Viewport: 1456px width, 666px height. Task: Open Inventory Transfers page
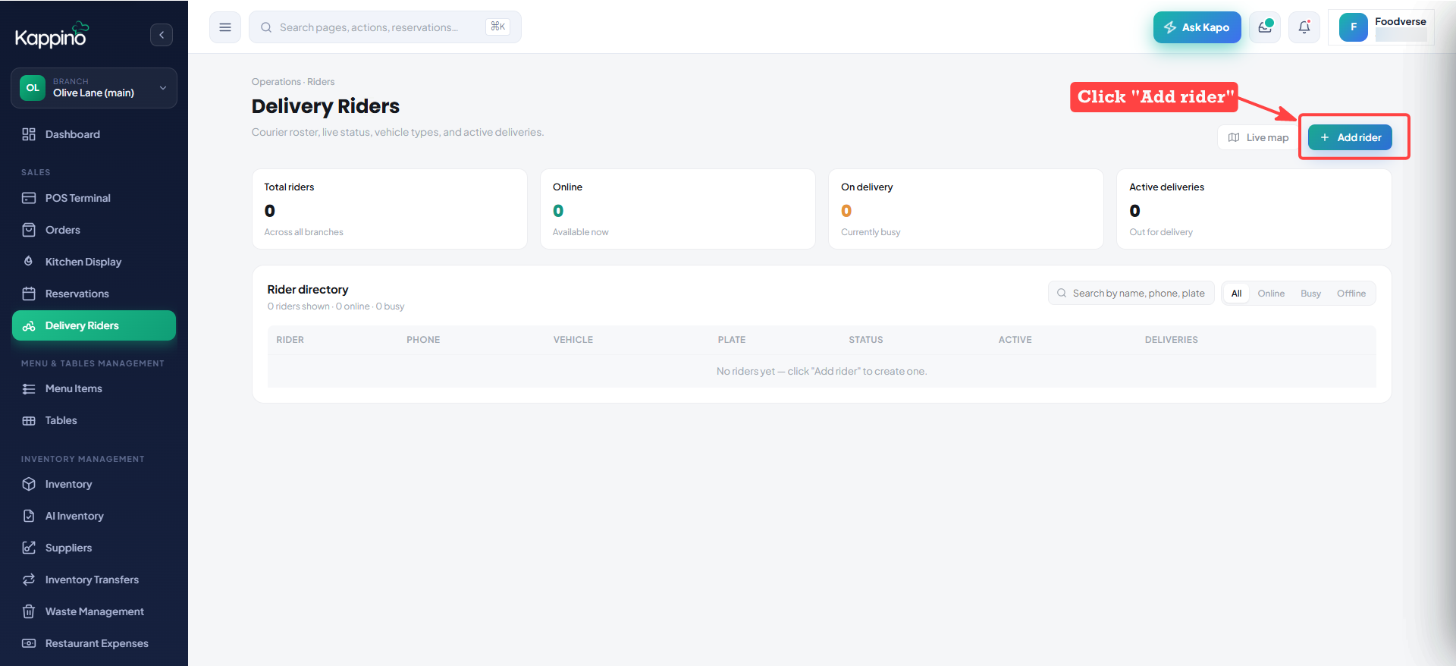(x=94, y=580)
